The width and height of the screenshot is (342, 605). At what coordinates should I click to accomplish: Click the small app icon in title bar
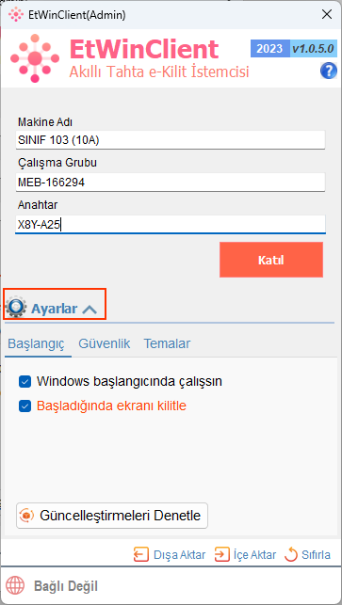pyautogui.click(x=16, y=15)
